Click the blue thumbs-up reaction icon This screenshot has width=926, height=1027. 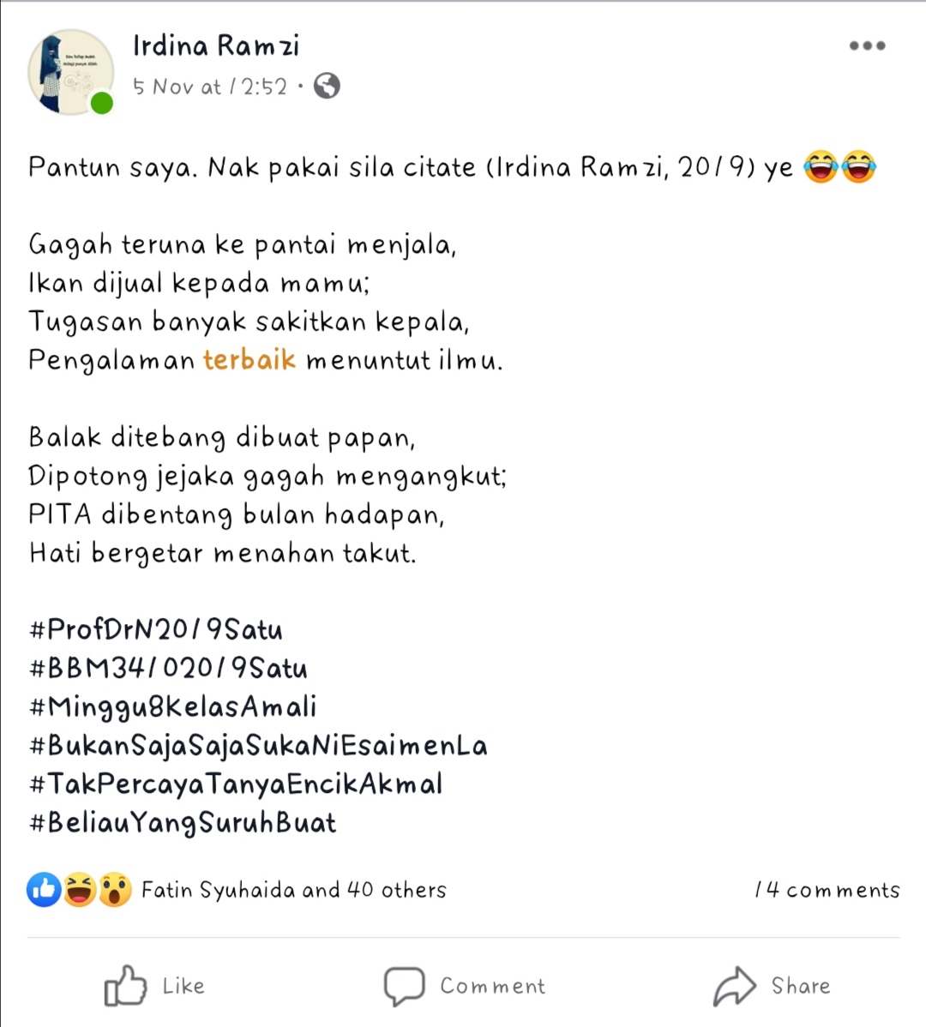(44, 890)
